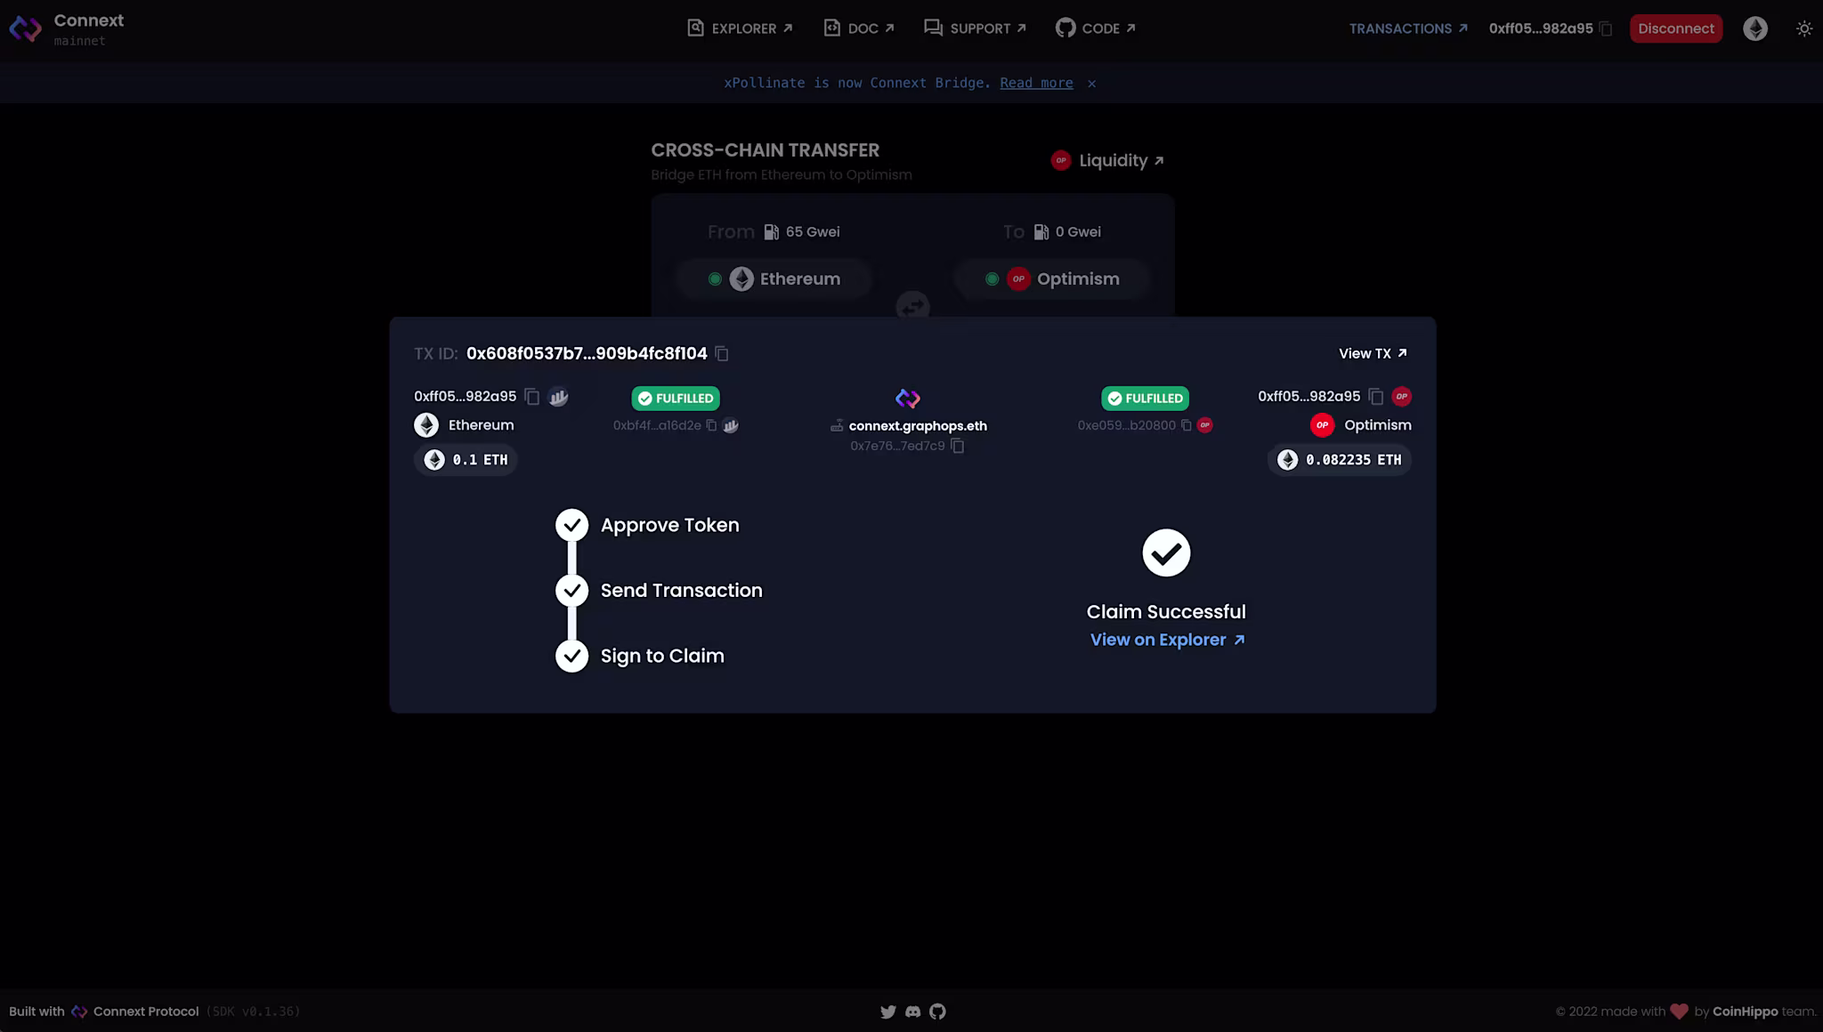Click the Disconnect button

coord(1675,28)
